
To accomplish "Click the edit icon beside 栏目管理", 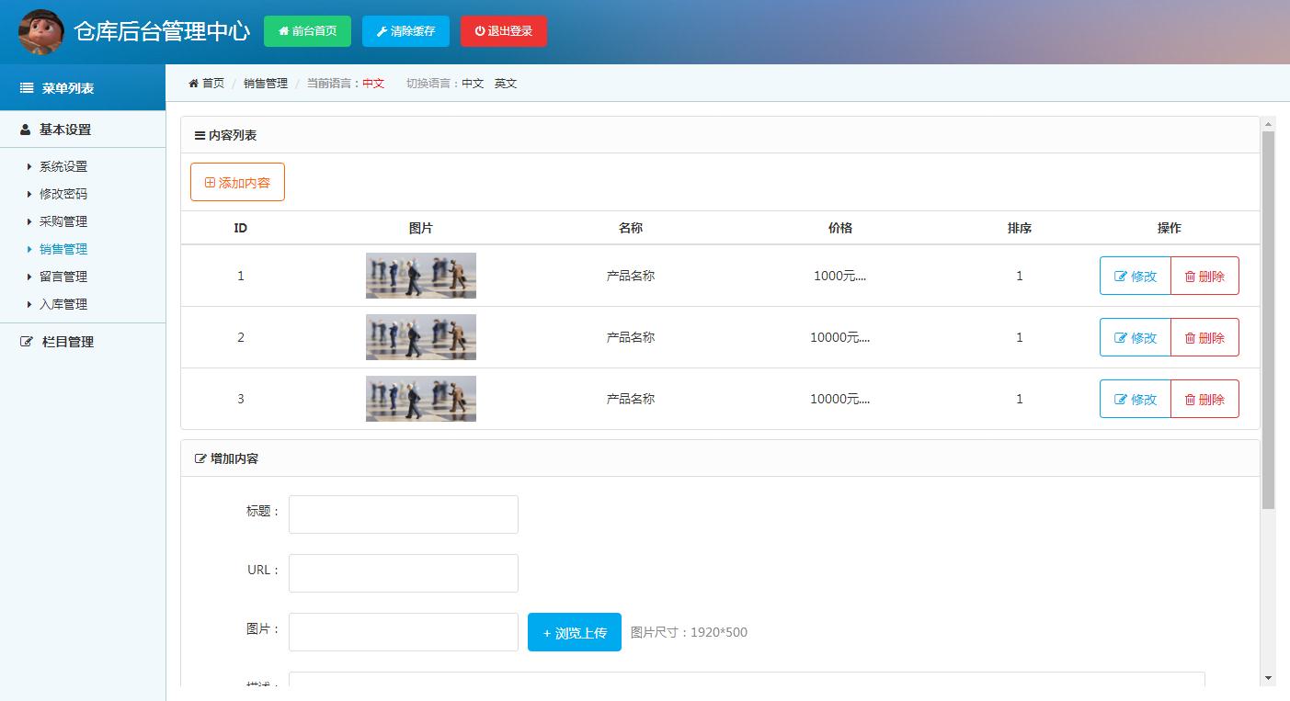I will 27,342.
